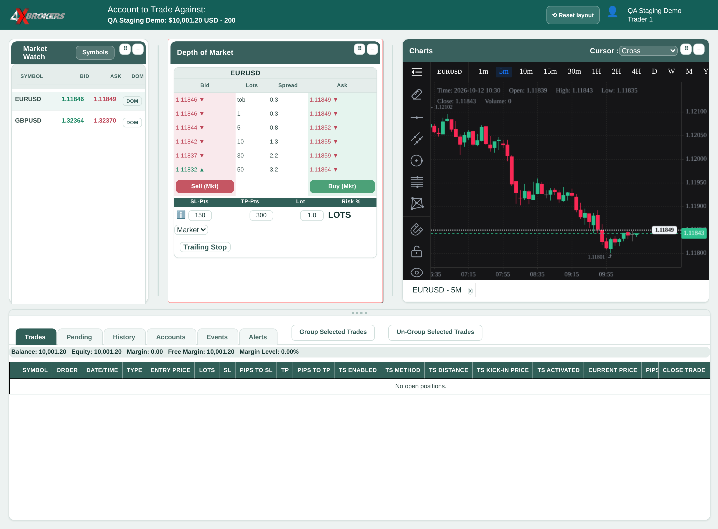Toggle the magnet snap tool

417,229
